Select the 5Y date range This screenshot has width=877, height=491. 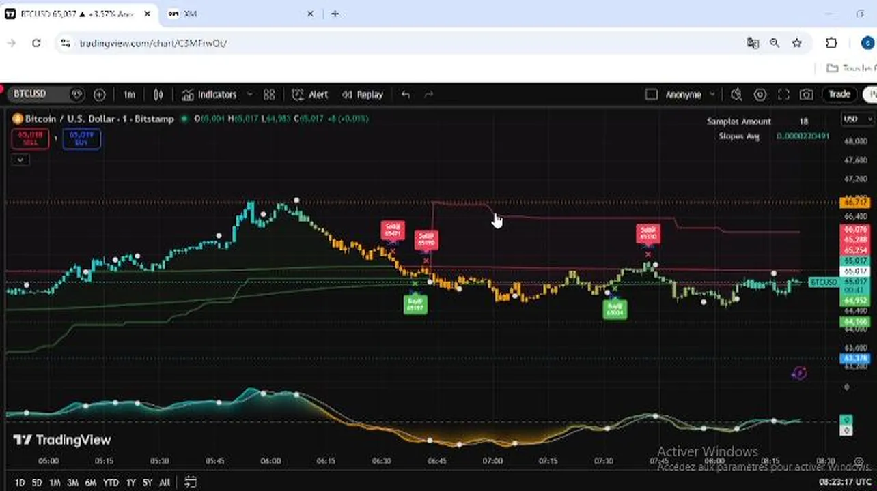click(x=148, y=482)
